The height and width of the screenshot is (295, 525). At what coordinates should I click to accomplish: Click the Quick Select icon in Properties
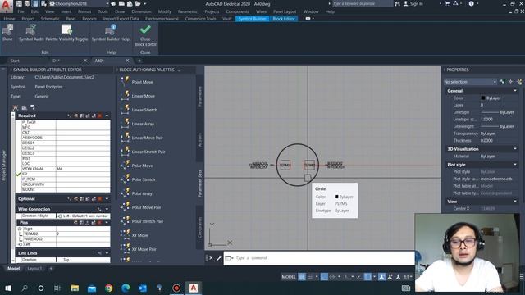pos(519,82)
